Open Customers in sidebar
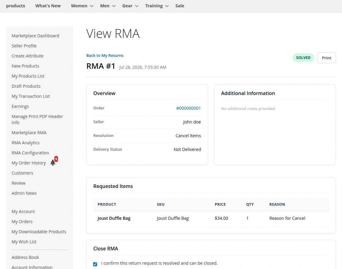The width and height of the screenshot is (342, 269). click(22, 173)
